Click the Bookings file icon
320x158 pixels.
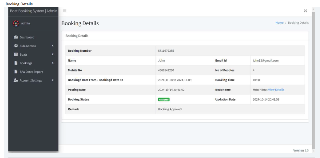(x=16, y=63)
